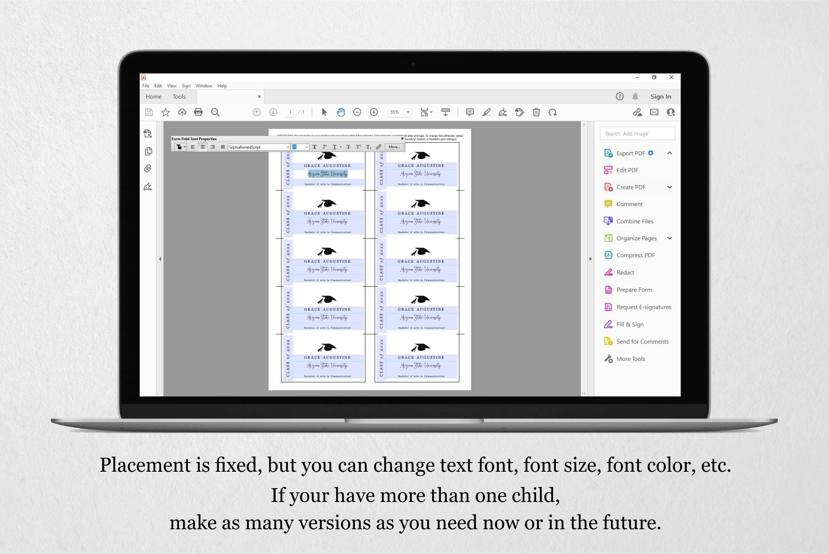This screenshot has height=554, width=829.
Task: Click the Edit page stamp icon
Action: pyautogui.click(x=519, y=112)
